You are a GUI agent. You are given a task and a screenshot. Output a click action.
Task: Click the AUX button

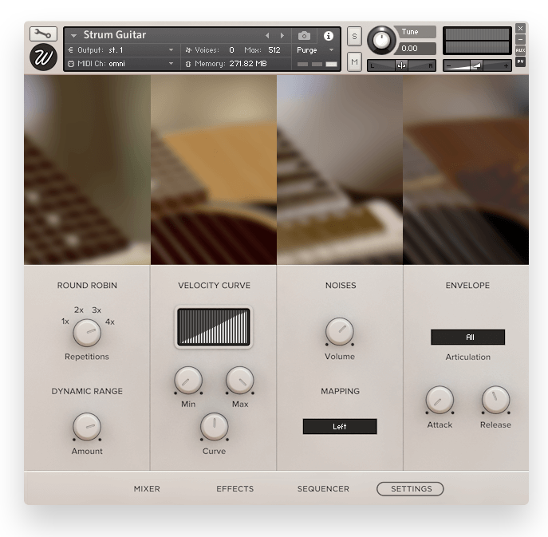point(520,50)
